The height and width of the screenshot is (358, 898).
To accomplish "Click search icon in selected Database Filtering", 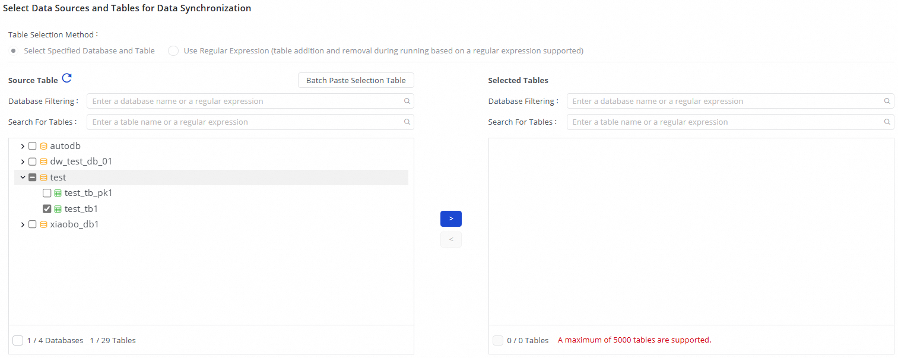I will (887, 101).
